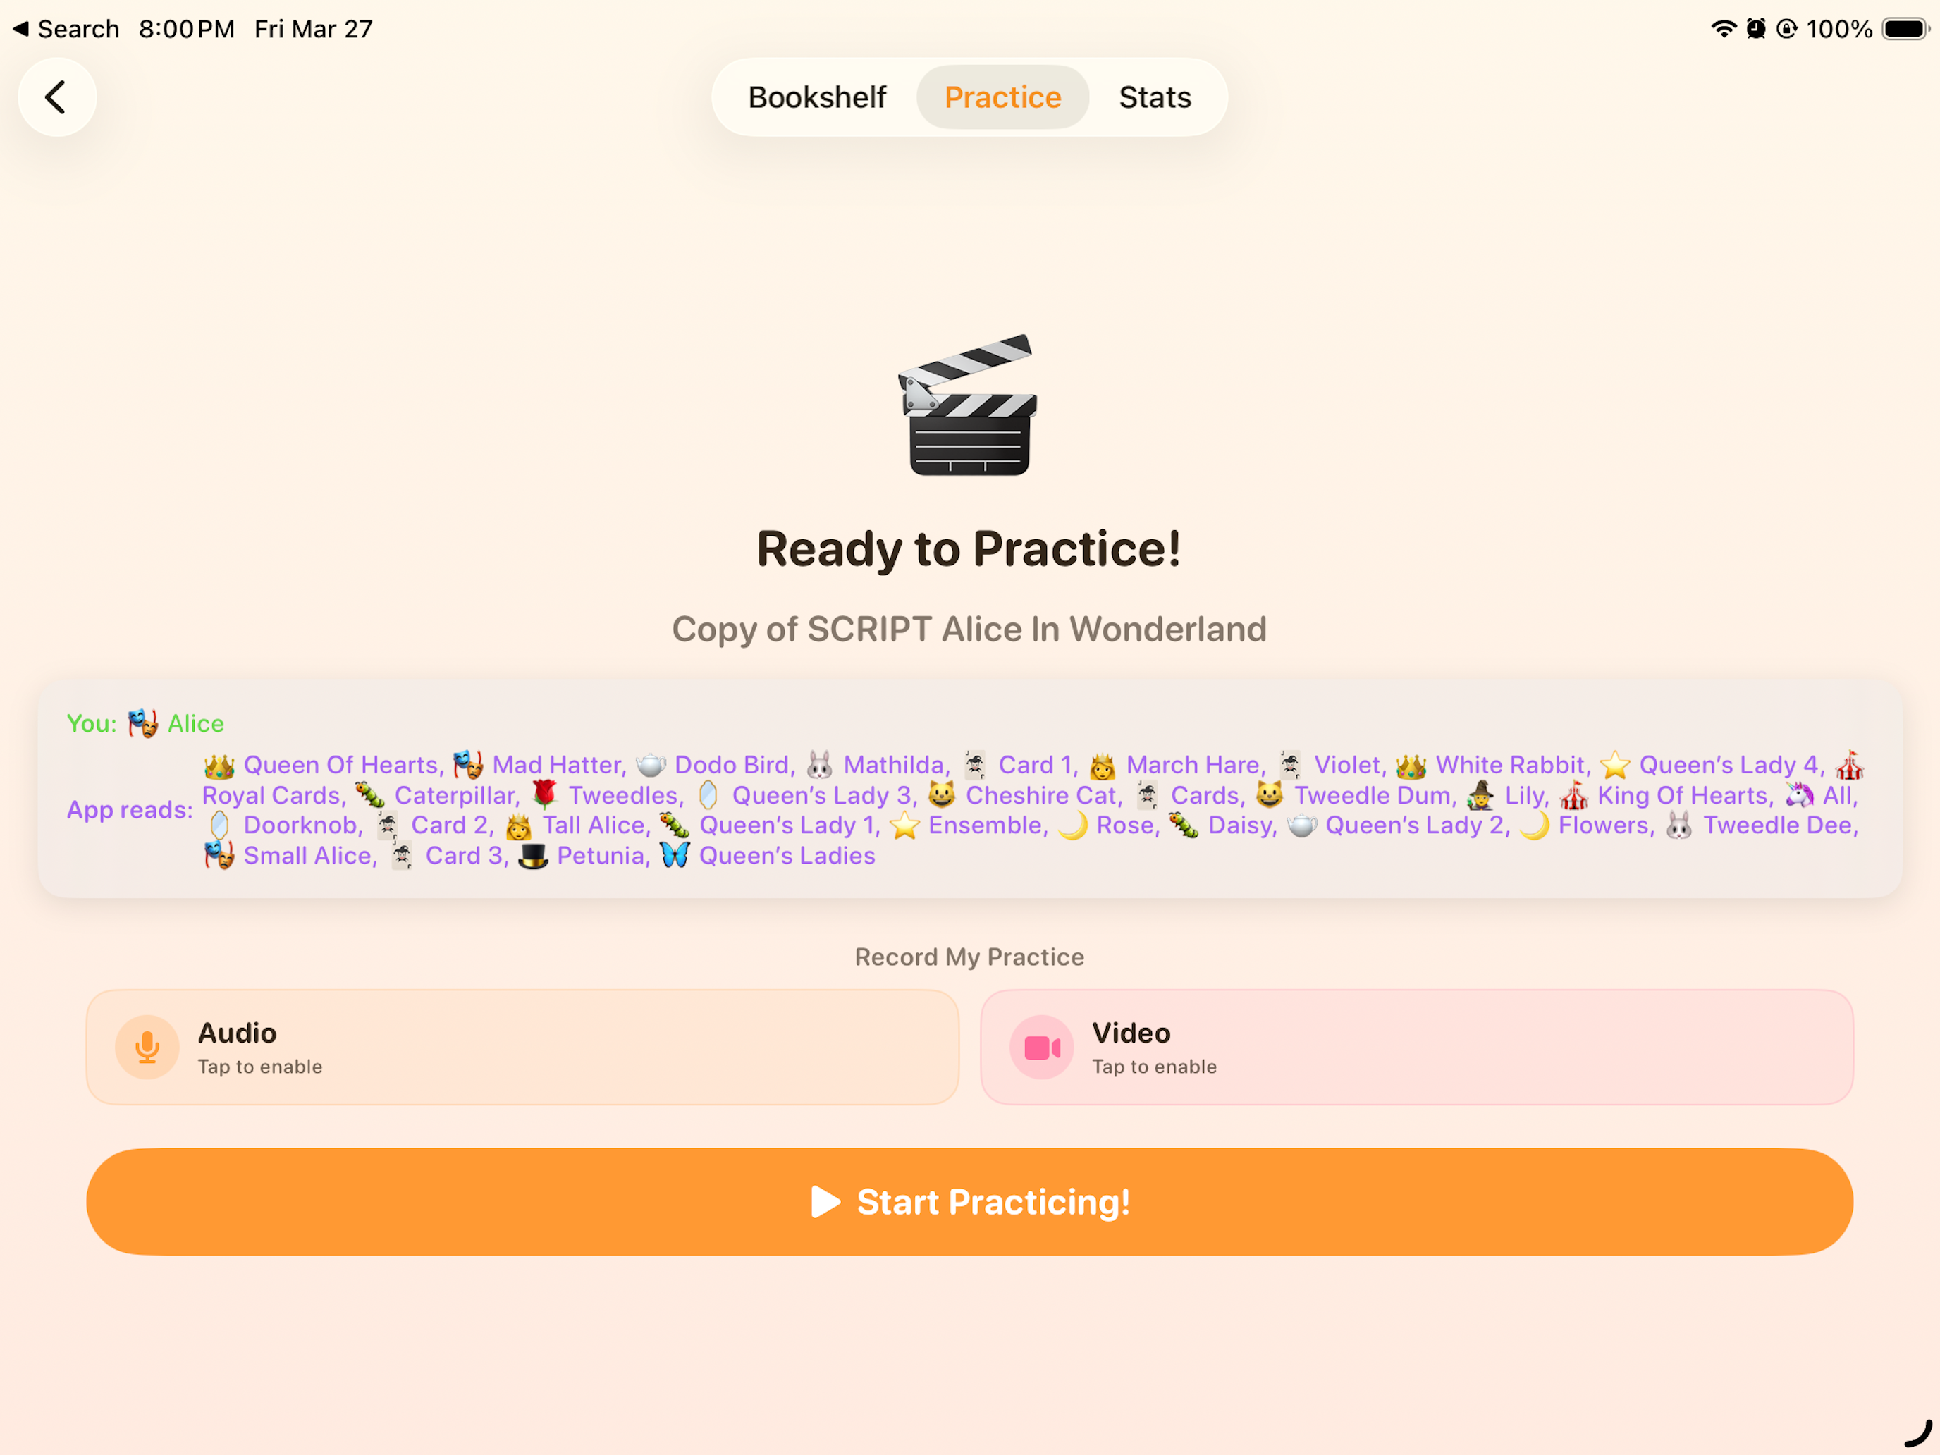Tap the princess emoji before Tall Alice

click(518, 825)
